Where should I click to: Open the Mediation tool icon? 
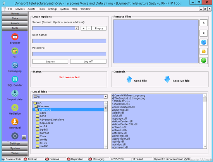click(15, 108)
